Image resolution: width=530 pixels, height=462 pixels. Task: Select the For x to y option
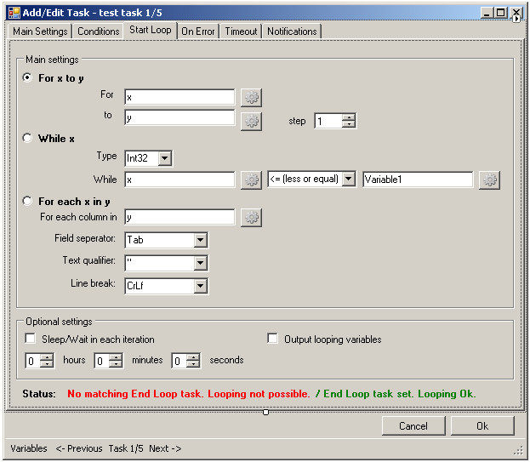pyautogui.click(x=28, y=78)
